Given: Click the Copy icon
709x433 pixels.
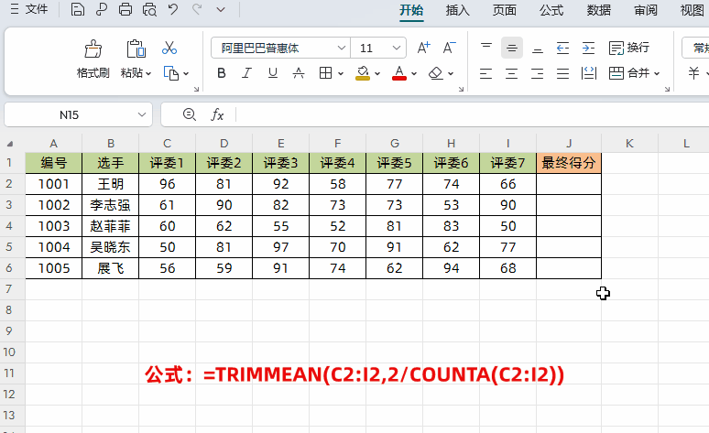Looking at the screenshot, I should [x=171, y=72].
